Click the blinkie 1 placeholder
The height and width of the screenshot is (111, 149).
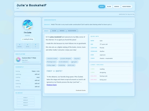pyautogui.click(x=26, y=98)
